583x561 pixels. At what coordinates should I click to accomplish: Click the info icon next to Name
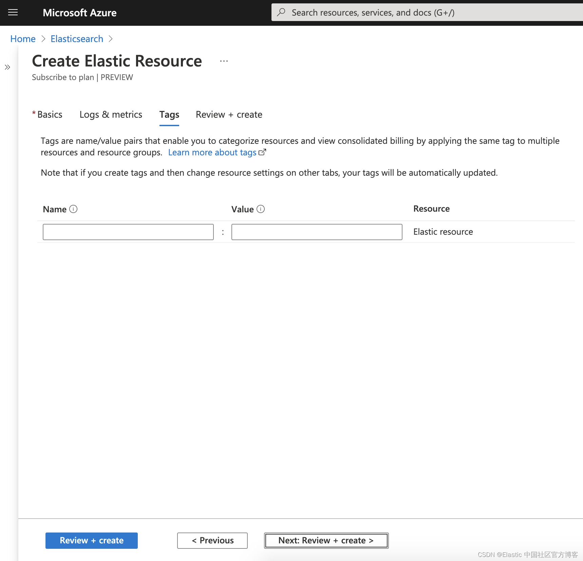(x=74, y=209)
